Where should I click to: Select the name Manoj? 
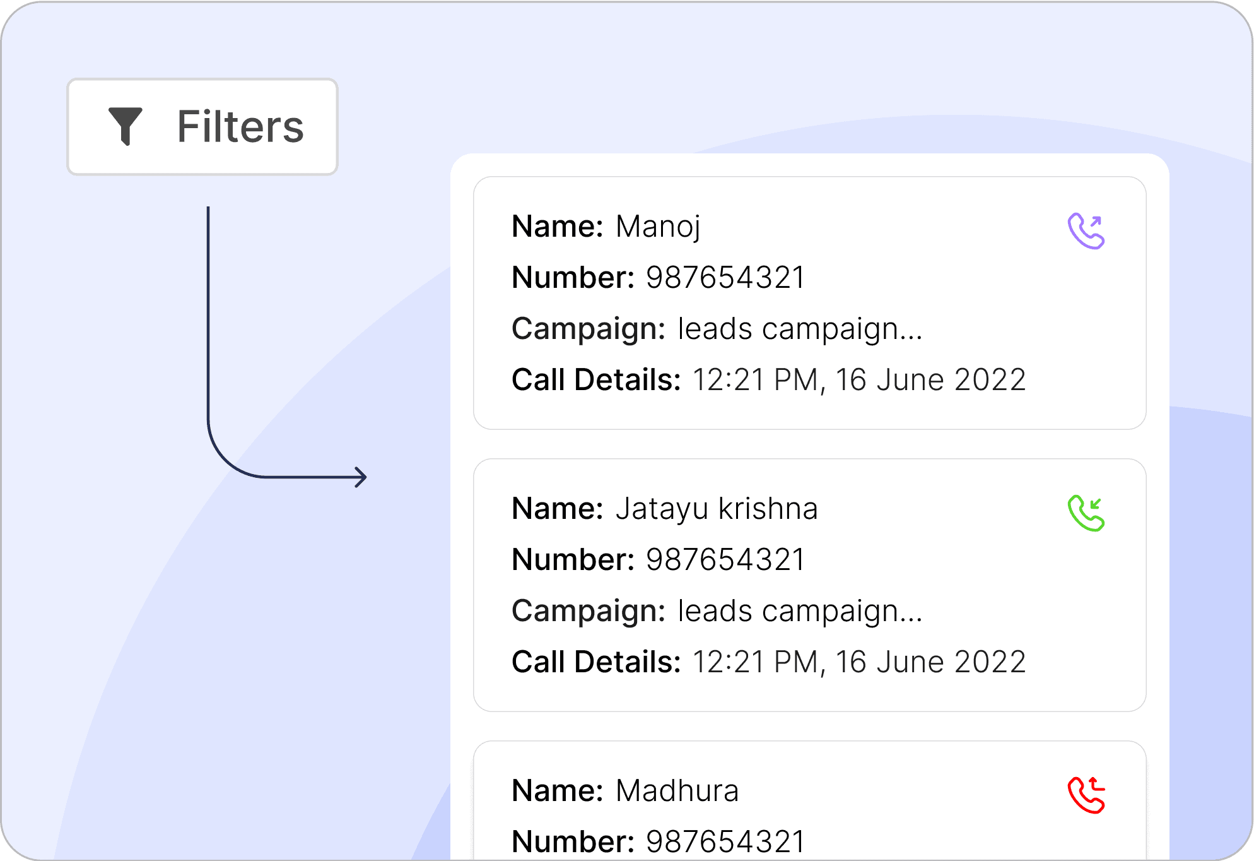[658, 227]
